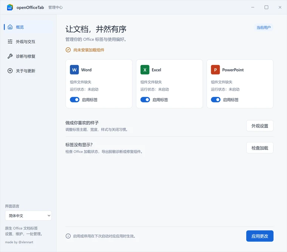
Task: Click the Word card title
Action: click(86, 70)
